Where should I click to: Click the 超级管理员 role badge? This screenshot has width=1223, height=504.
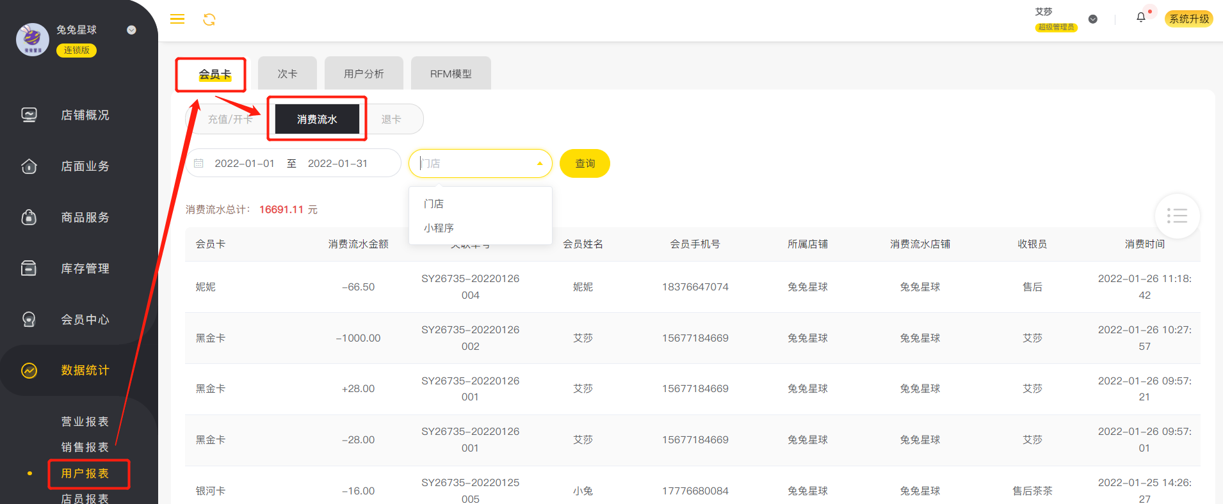(1057, 27)
